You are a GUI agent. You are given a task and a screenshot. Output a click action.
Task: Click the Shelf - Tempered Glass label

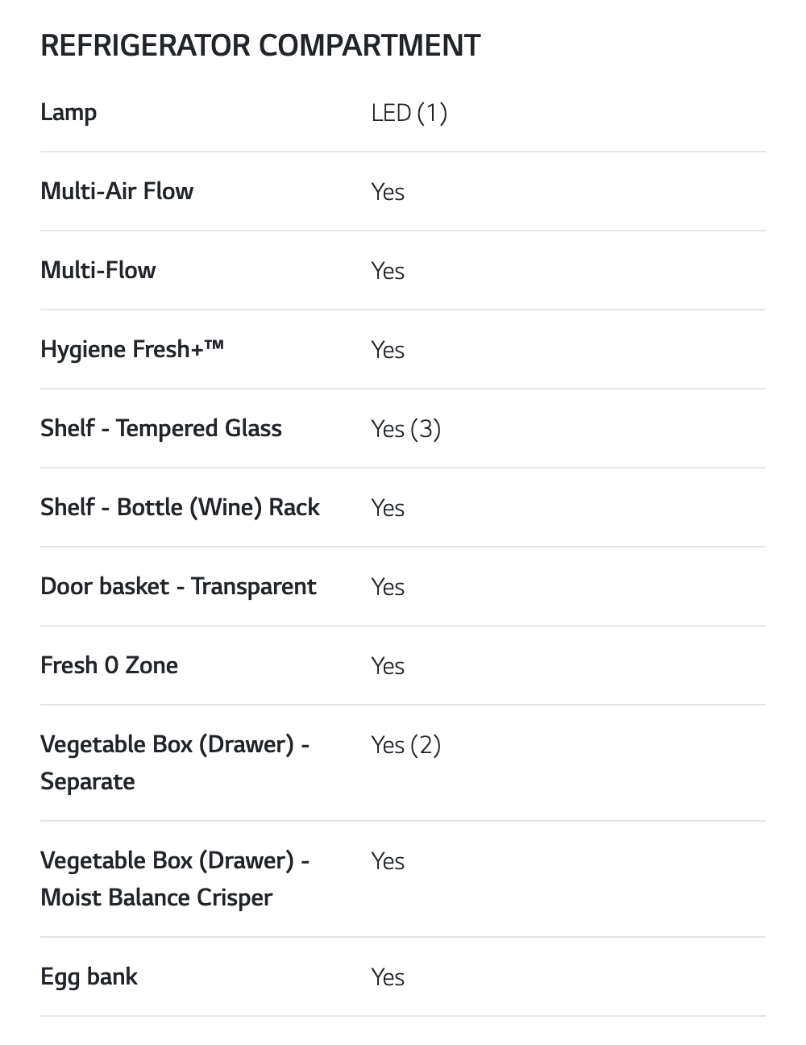[161, 428]
